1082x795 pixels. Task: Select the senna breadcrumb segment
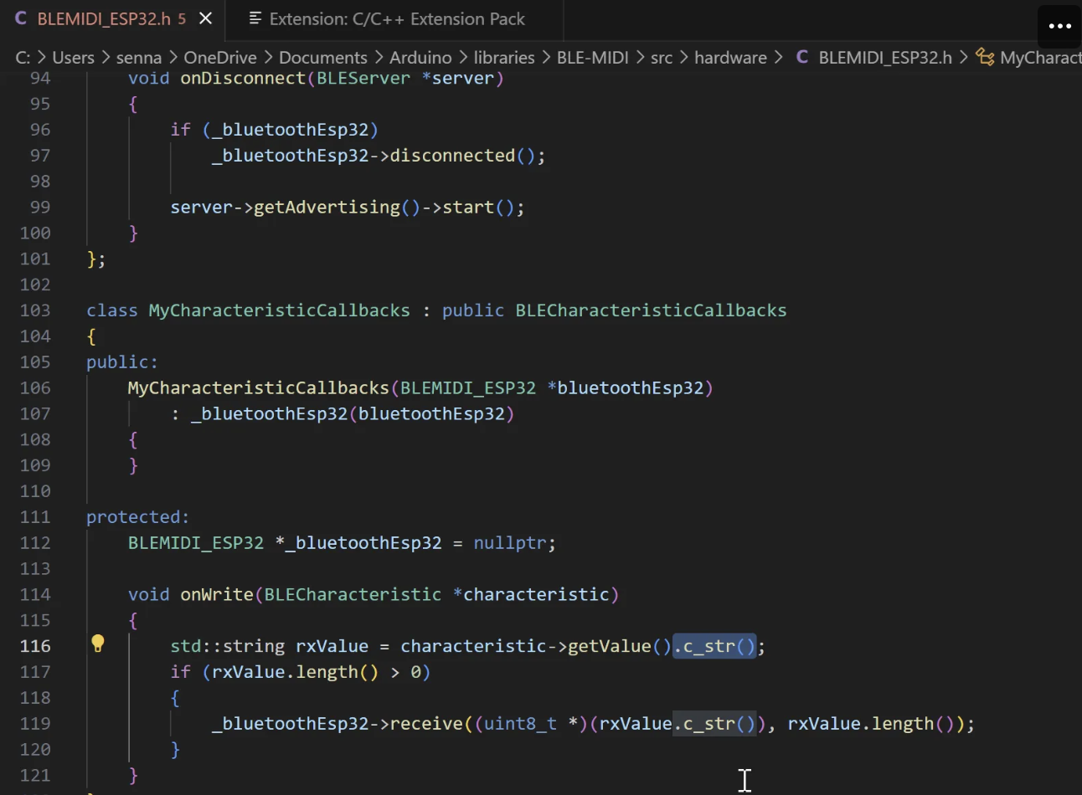[139, 57]
